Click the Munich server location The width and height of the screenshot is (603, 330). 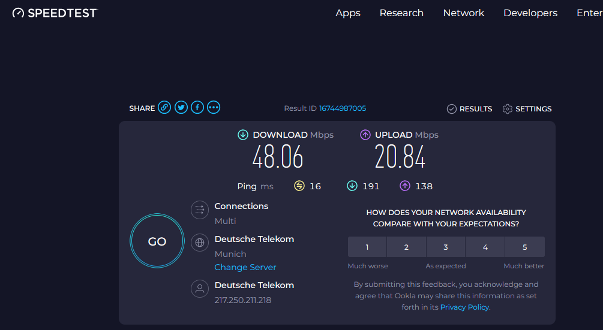230,254
